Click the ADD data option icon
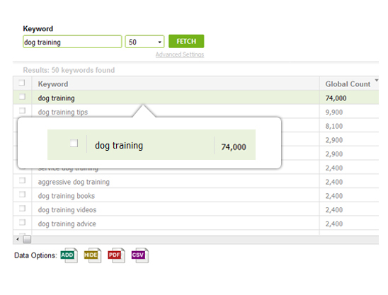This screenshot has width=388, height=295. (x=69, y=255)
